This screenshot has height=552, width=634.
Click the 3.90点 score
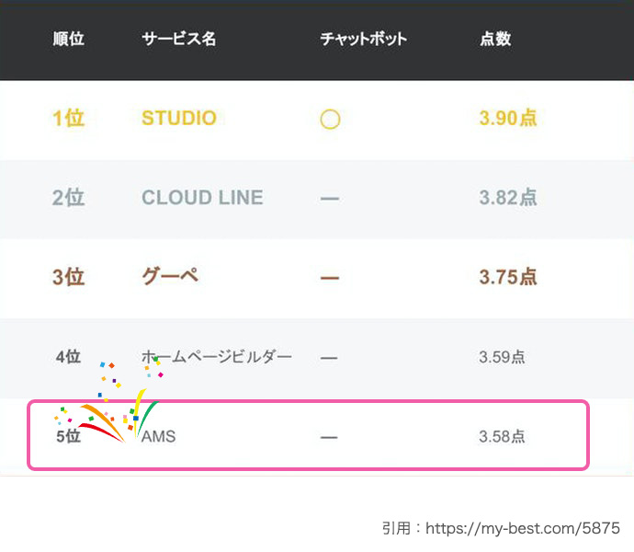508,119
